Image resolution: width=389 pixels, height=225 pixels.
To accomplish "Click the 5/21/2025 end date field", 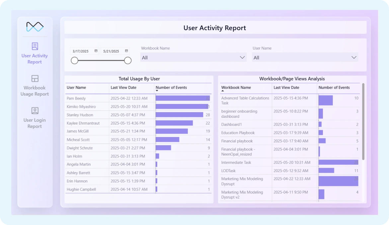I will [115, 51].
